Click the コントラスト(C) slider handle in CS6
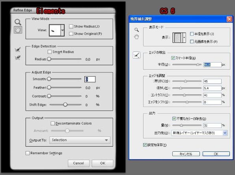 [x=185, y=95]
